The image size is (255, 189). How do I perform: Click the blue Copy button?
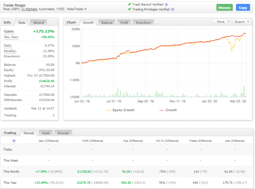coord(243,7)
